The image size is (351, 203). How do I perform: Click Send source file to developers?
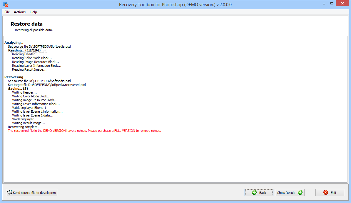[x=32, y=192]
